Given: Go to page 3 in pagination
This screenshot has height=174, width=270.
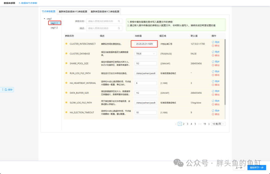Looking at the screenshot, I should point(187,124).
